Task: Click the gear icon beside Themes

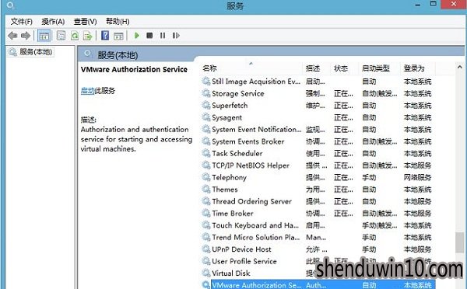Action: [x=206, y=189]
